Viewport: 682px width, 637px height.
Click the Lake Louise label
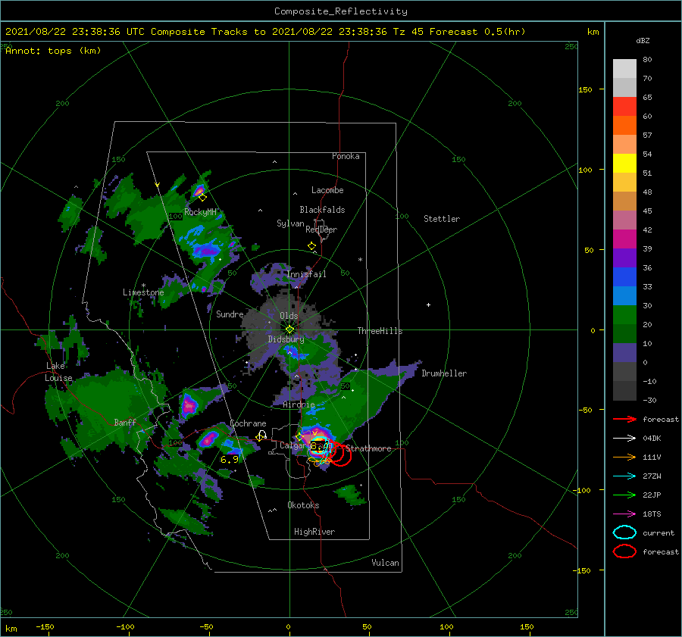(58, 372)
